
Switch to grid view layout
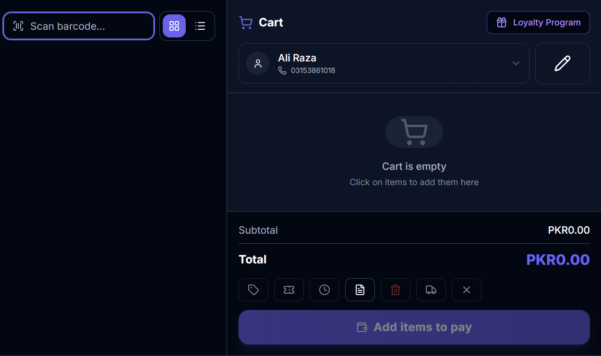click(x=174, y=26)
